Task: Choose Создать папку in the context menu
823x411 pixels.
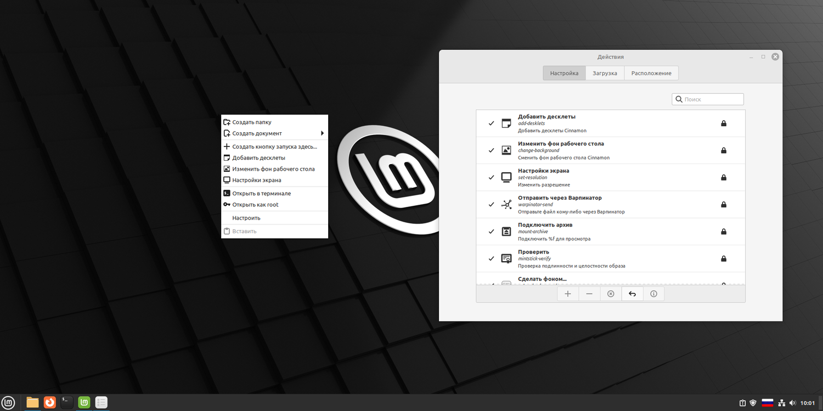Action: 274,122
